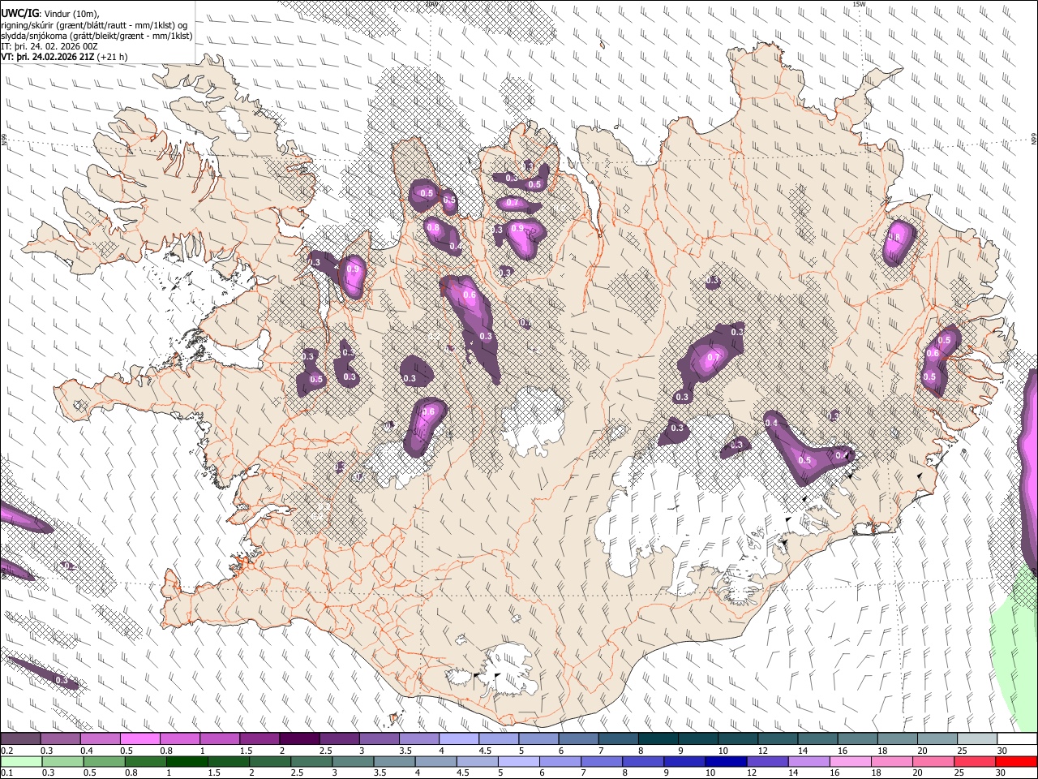Image resolution: width=1038 pixels, height=779 pixels.
Task: Click the 0.4 value in snow scale
Action: coord(87,751)
